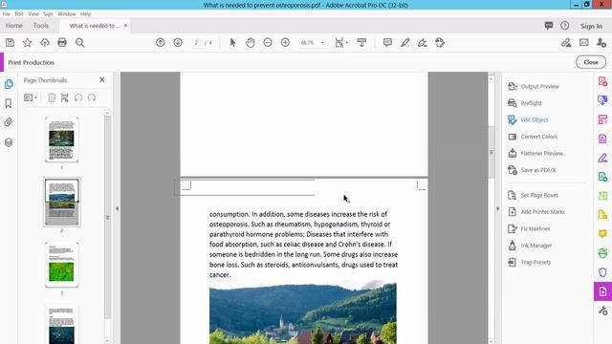Zoom out with the minus icon

(268, 42)
